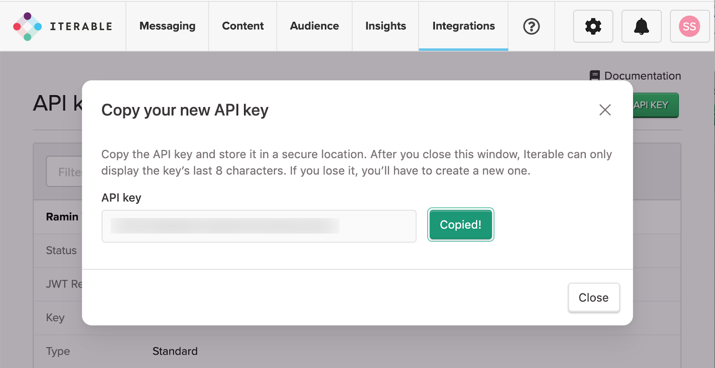
Task: Click the green New API Key button
Action: click(x=656, y=105)
